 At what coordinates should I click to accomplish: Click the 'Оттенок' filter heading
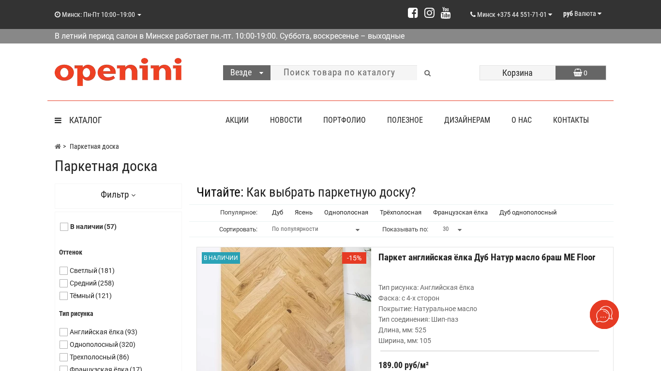[x=71, y=252]
